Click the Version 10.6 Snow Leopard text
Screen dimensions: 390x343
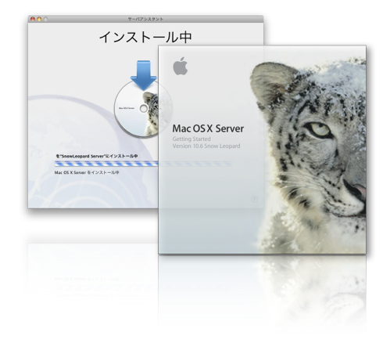(206, 146)
